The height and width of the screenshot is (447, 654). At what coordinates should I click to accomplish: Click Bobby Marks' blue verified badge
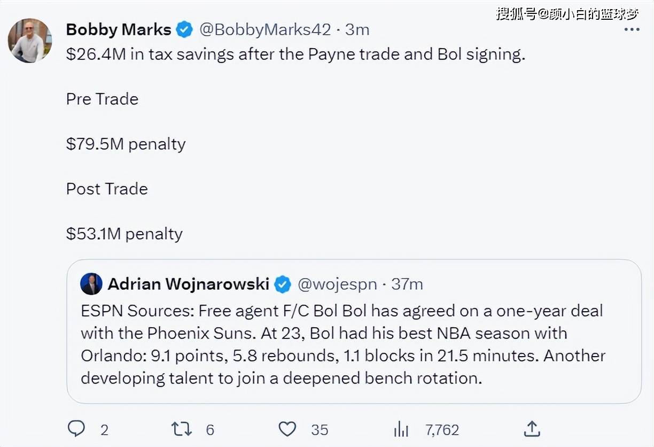click(x=185, y=30)
